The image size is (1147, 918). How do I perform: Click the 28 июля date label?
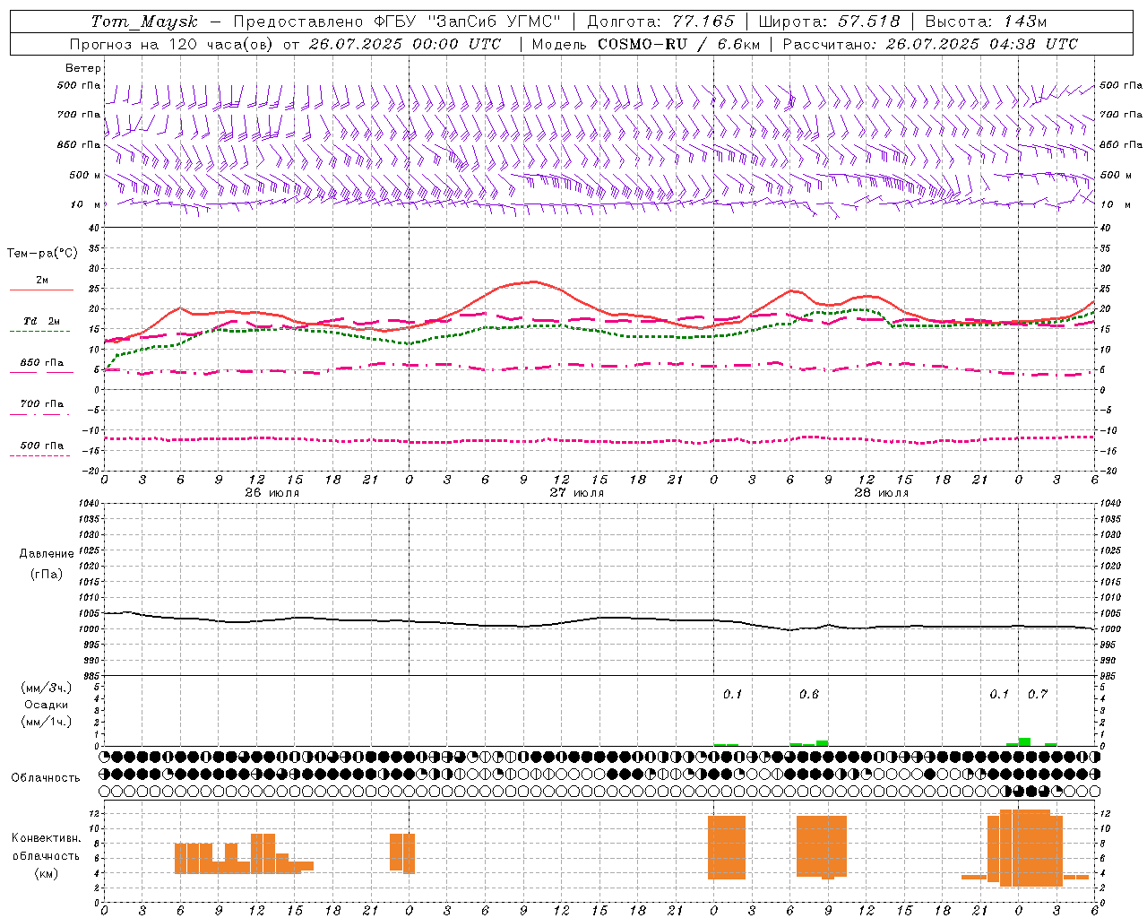[881, 493]
